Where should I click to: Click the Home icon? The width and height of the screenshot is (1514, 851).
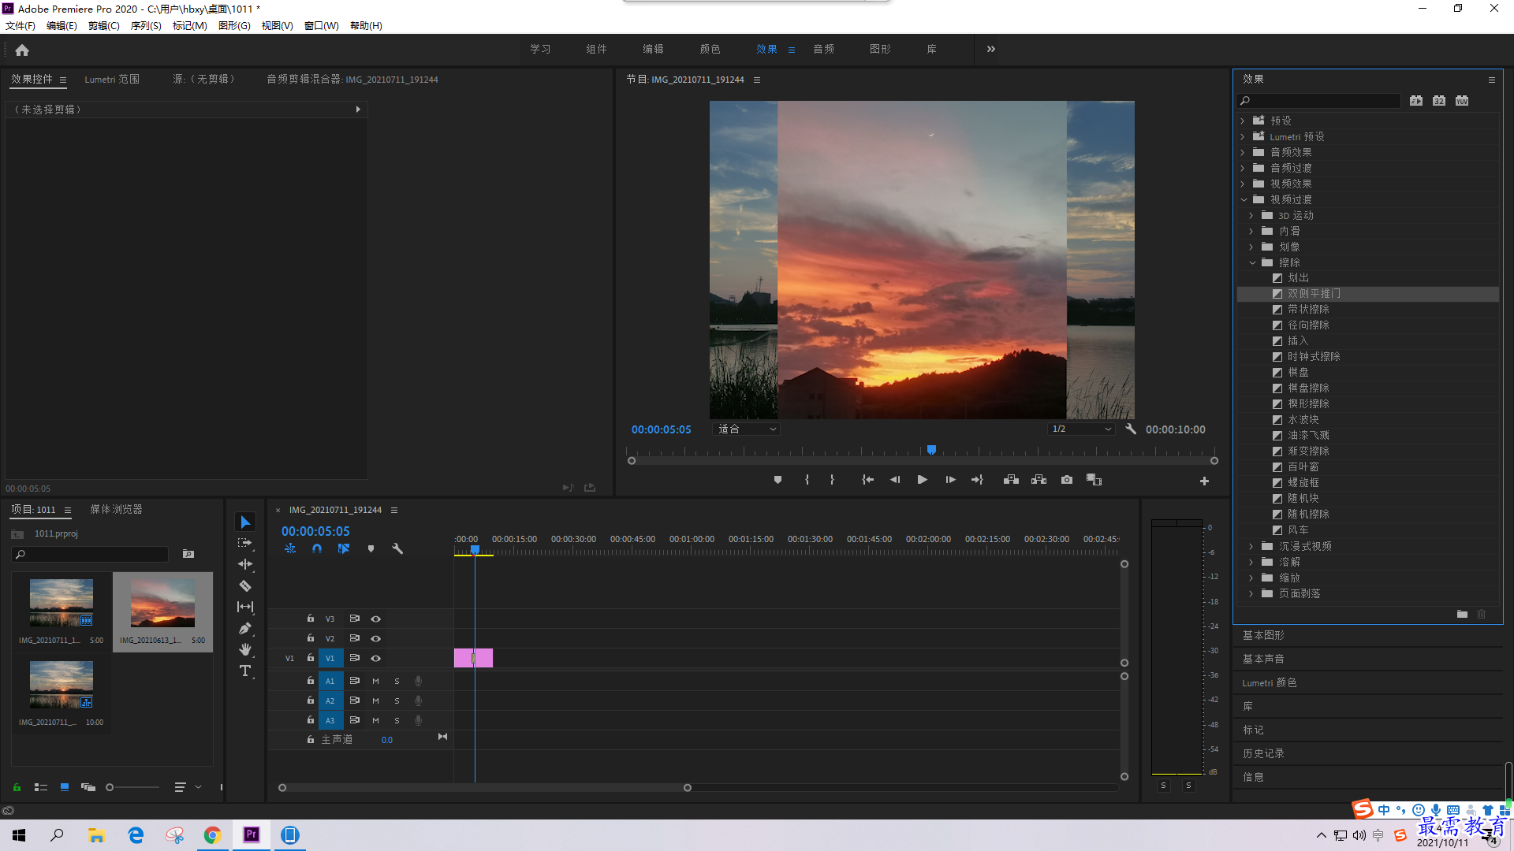(22, 50)
